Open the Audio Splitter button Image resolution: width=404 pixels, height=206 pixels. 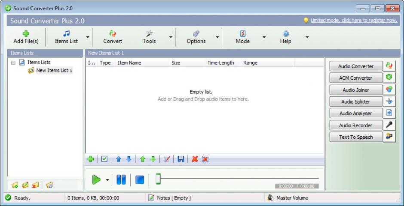point(356,102)
